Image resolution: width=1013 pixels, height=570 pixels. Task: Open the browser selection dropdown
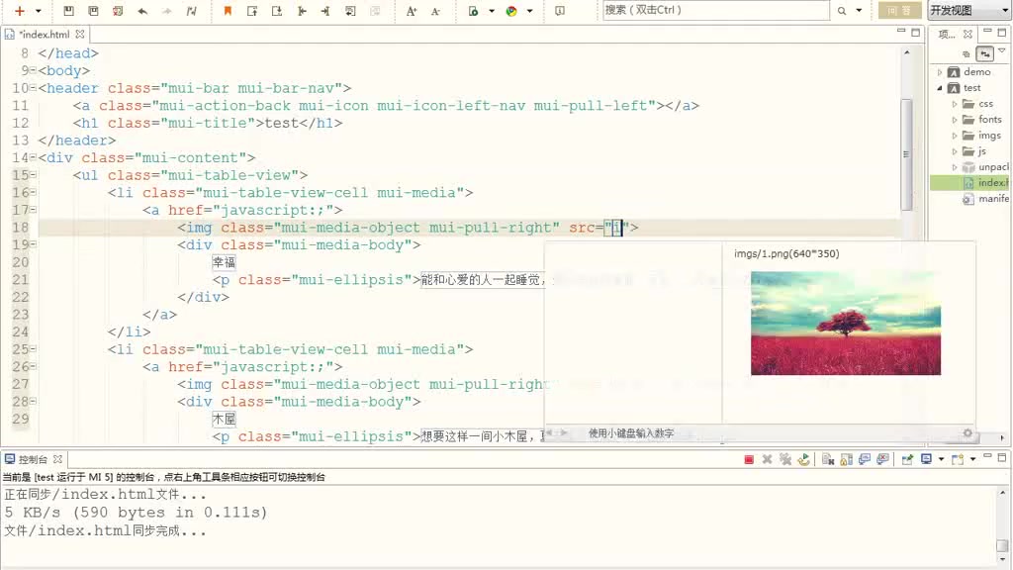(x=530, y=12)
